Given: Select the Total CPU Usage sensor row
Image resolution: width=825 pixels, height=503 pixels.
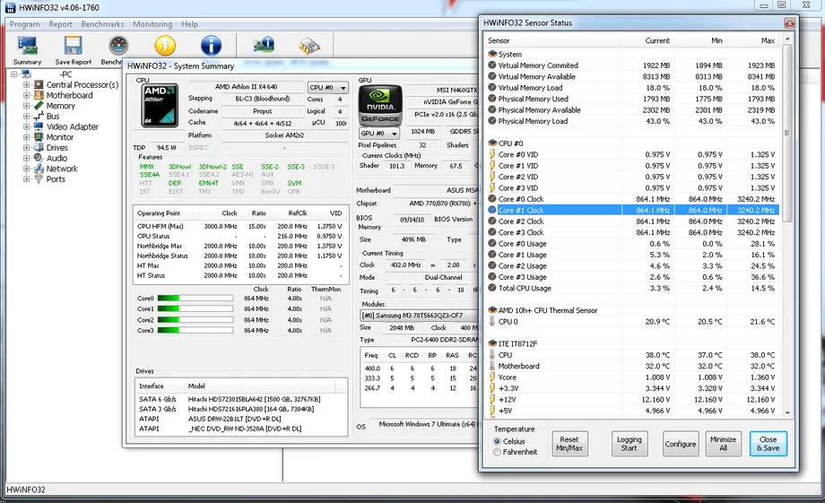Looking at the screenshot, I should pos(632,289).
